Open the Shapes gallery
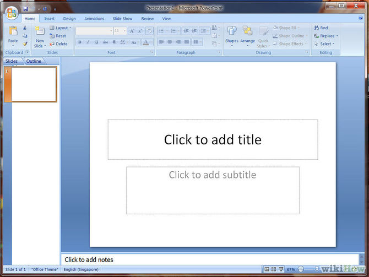The width and height of the screenshot is (369, 277). pyautogui.click(x=232, y=32)
